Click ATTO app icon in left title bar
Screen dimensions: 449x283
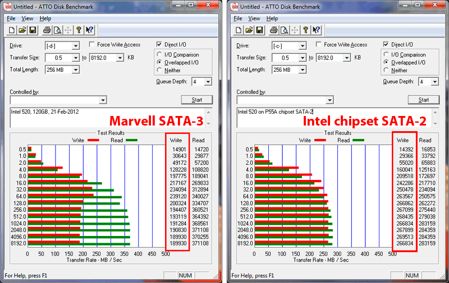click(7, 7)
